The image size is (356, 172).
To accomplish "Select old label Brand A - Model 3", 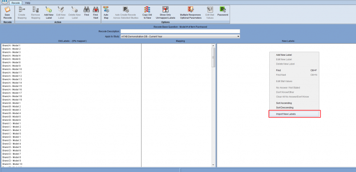I will pos(12,52).
